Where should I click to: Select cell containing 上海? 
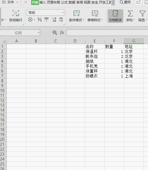tap(134, 76)
